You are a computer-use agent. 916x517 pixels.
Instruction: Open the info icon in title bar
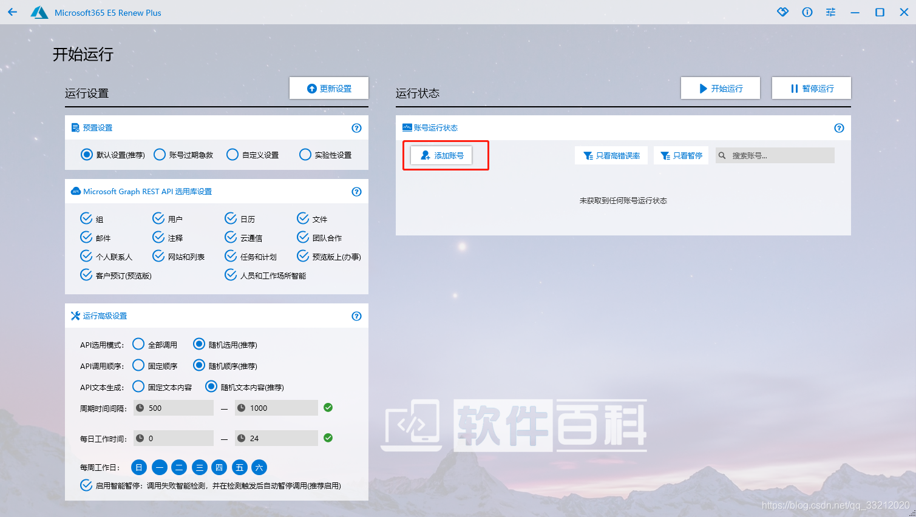click(807, 12)
